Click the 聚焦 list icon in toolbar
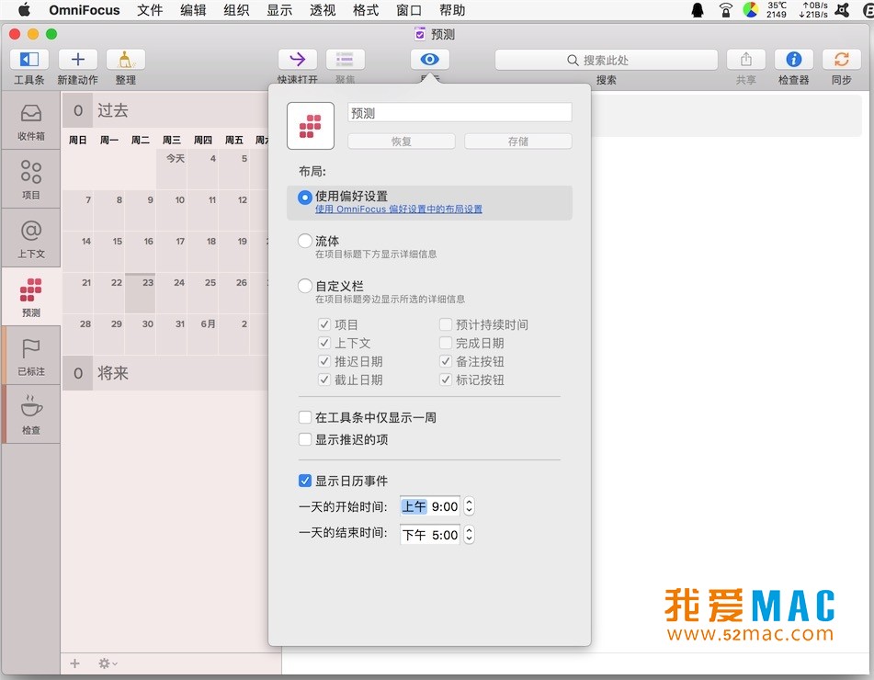Screen dimensions: 874x680 [345, 59]
